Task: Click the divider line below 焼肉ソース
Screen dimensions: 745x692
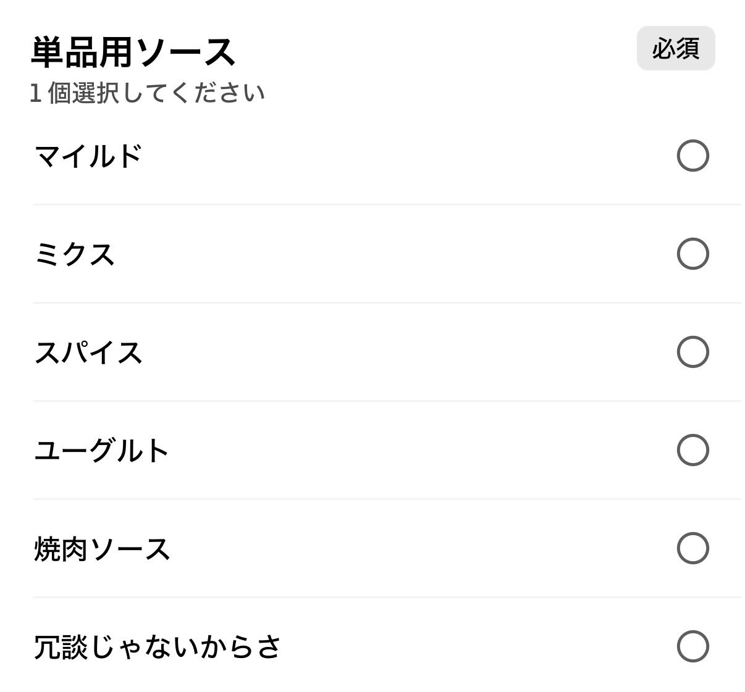Action: tap(387, 597)
